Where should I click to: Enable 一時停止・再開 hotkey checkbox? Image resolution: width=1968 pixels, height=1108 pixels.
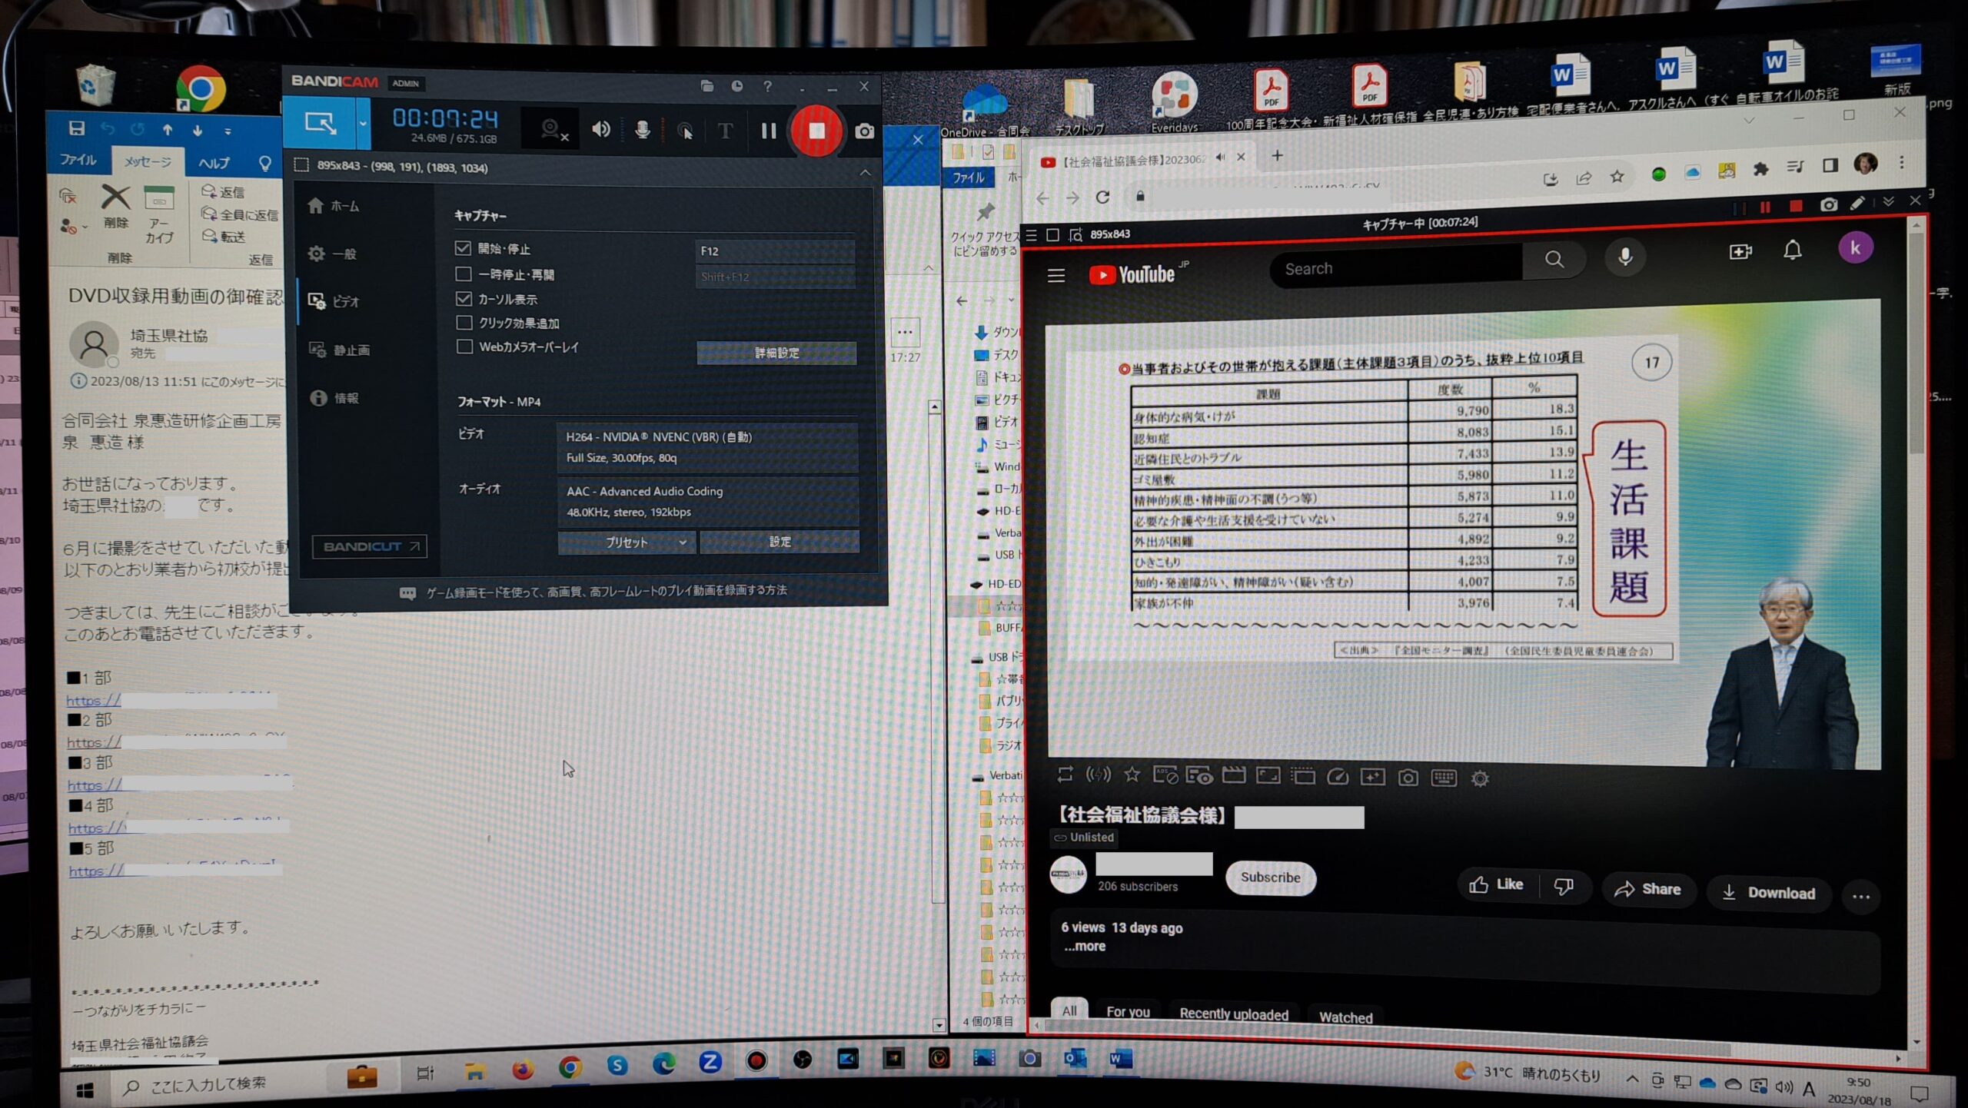pyautogui.click(x=463, y=274)
